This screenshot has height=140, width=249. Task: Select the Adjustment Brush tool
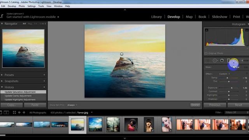click(245, 61)
